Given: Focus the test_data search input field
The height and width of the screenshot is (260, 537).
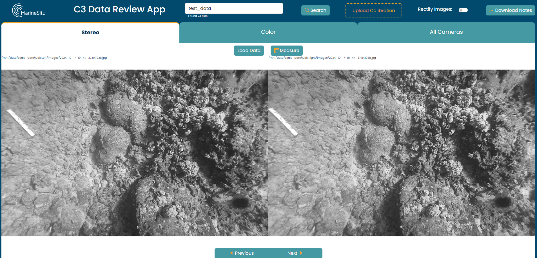Looking at the screenshot, I should tap(234, 8).
